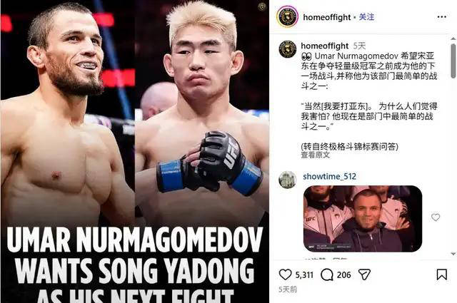The image size is (457, 303).
Task: Follow homeoffight with the 关注 button
Action: [x=366, y=17]
